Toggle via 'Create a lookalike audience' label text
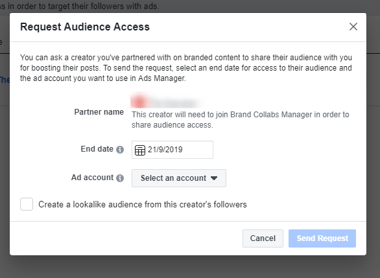 (x=143, y=204)
